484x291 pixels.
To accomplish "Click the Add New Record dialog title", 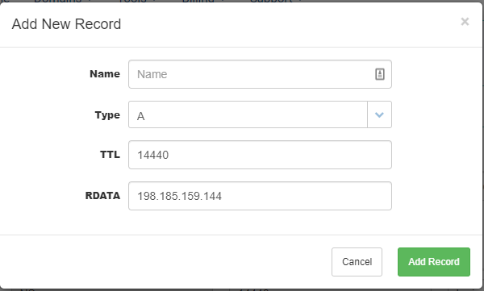I will (66, 24).
